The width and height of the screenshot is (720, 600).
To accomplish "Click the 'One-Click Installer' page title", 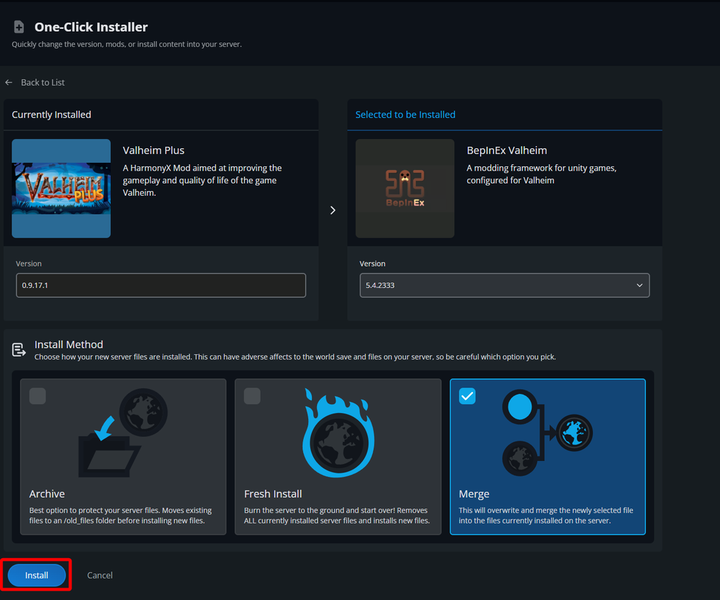I will point(91,27).
